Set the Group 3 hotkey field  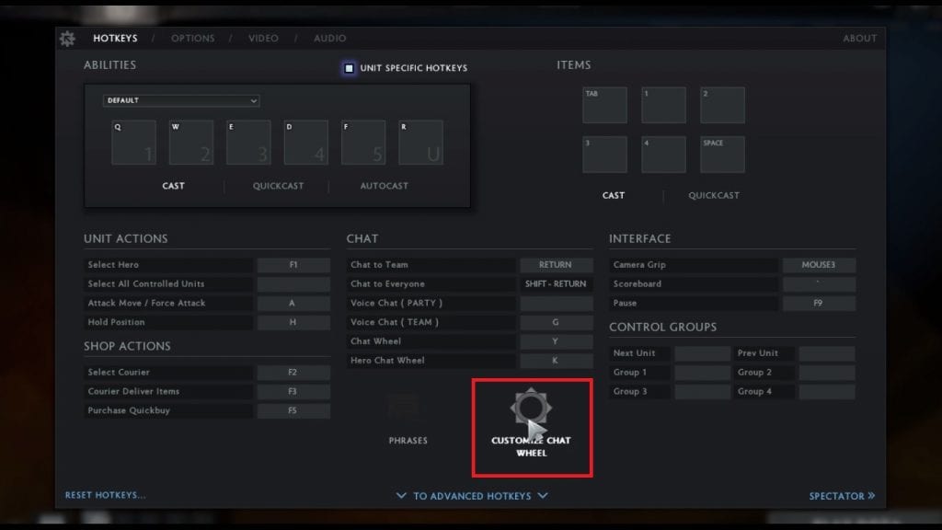pyautogui.click(x=702, y=392)
